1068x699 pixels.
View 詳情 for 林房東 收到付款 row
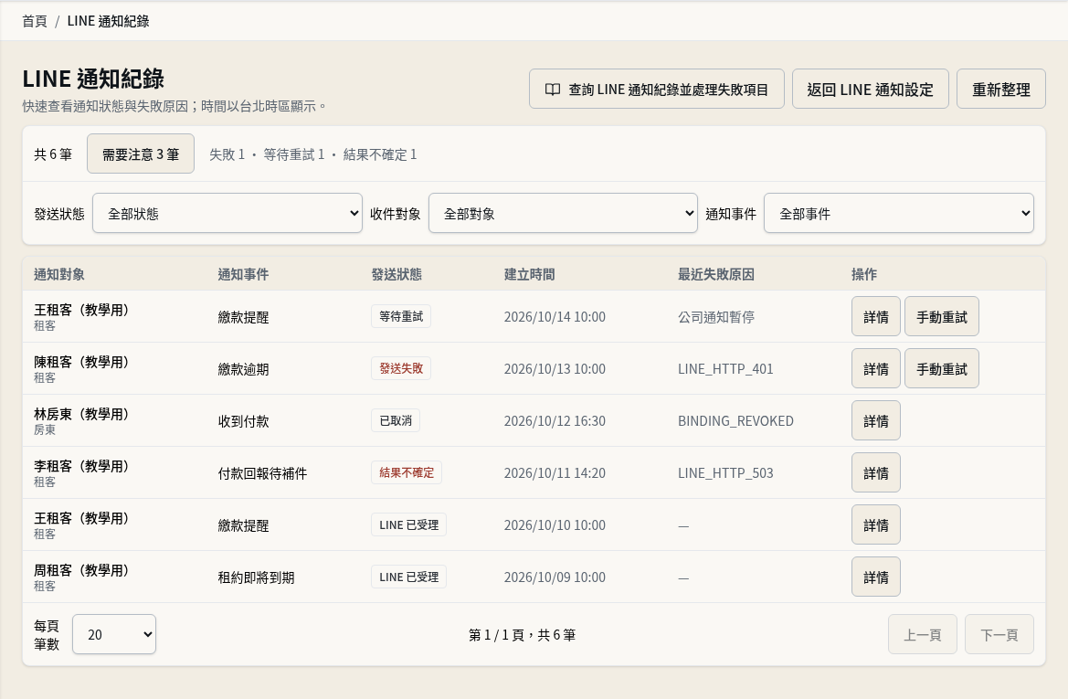[875, 420]
